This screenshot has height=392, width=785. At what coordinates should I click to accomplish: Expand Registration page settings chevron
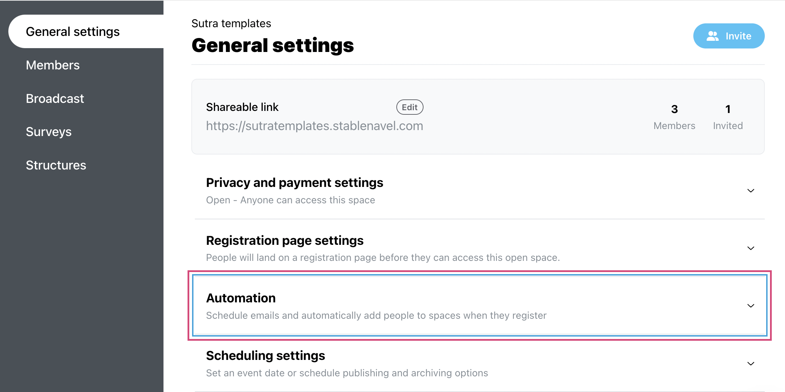coord(751,248)
